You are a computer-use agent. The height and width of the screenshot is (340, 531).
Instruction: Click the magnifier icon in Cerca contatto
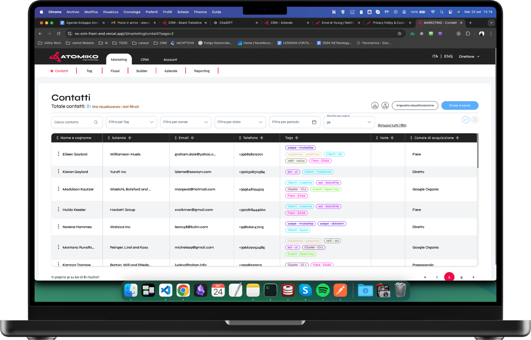96,122
